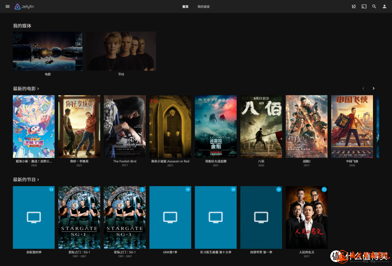Screen dimensions: 392x266
Task: Show next movies with right chevron
Action: (373, 88)
